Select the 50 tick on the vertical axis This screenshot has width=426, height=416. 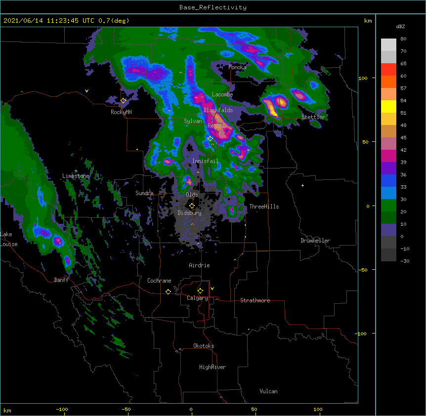click(x=365, y=142)
